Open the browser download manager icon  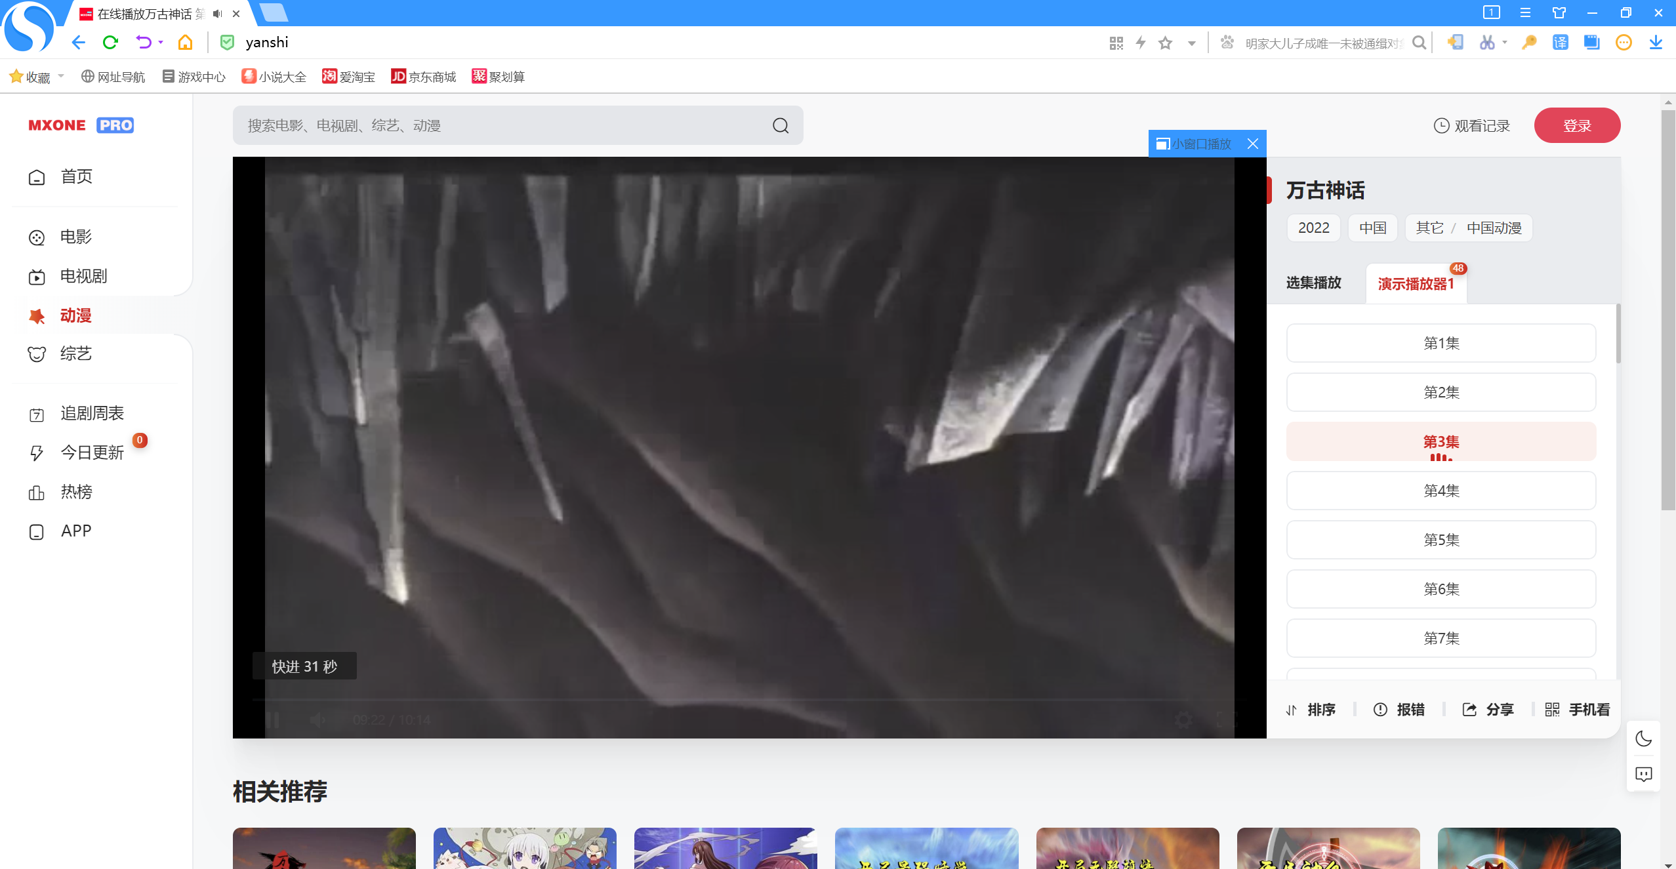[1656, 43]
